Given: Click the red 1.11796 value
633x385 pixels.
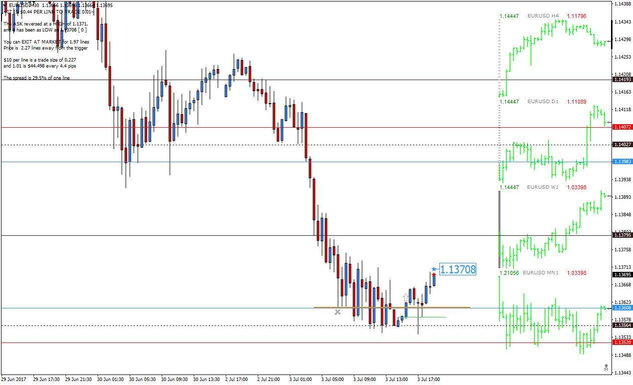Looking at the screenshot, I should [x=576, y=16].
